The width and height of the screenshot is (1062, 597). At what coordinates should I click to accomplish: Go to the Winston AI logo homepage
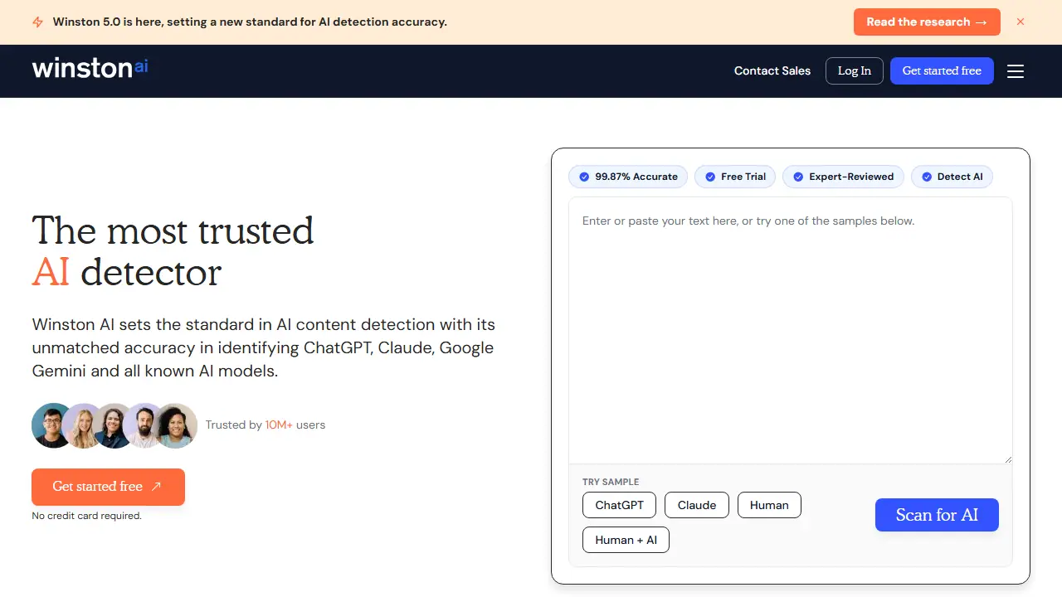click(x=90, y=68)
